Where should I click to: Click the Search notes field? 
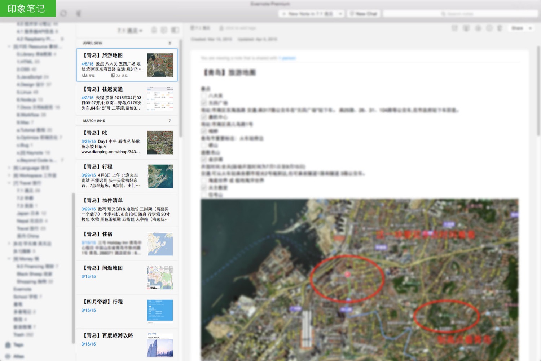460,14
